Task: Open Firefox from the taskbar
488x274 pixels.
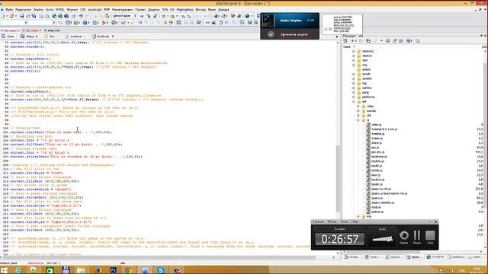Action: [x=98, y=270]
